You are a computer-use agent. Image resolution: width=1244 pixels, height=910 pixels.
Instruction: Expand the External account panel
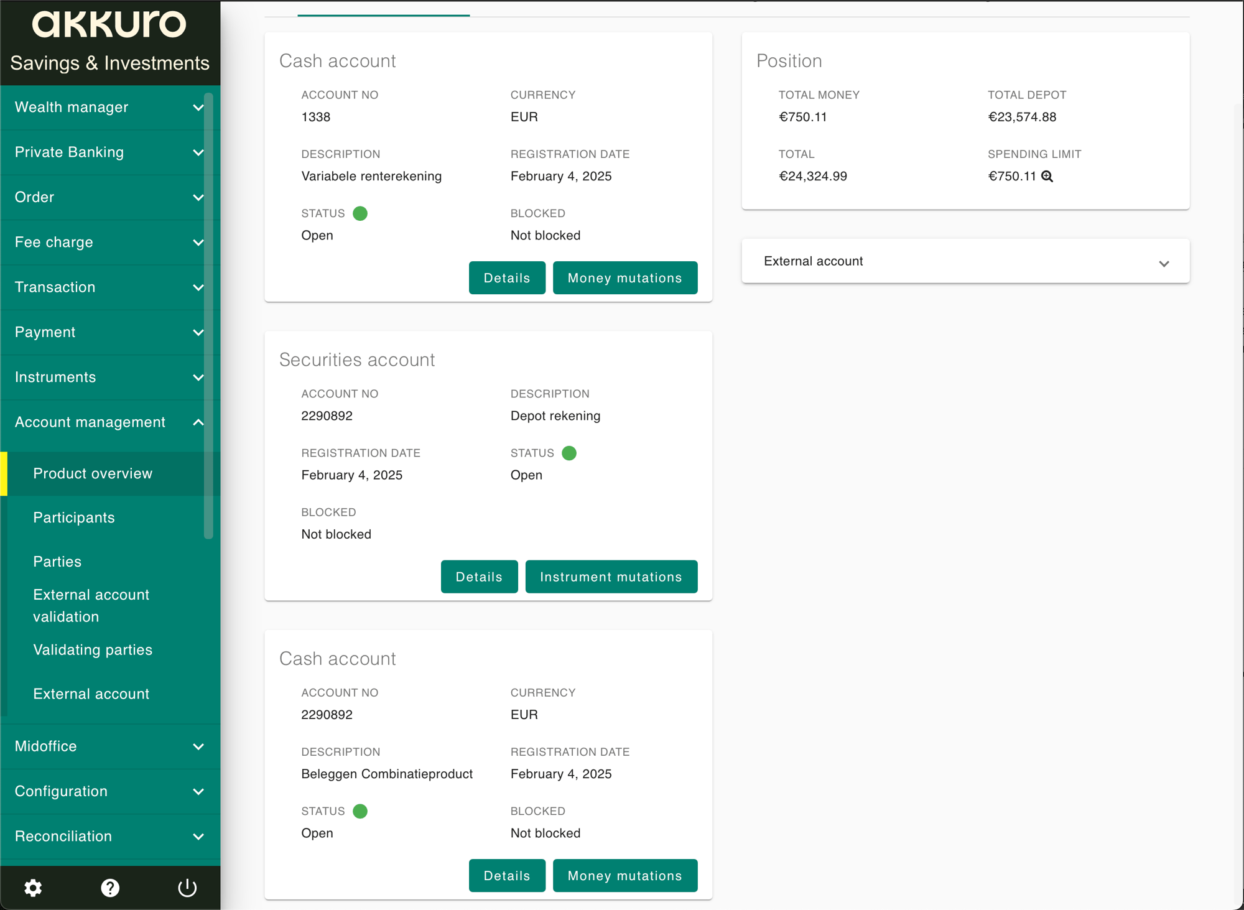click(965, 261)
